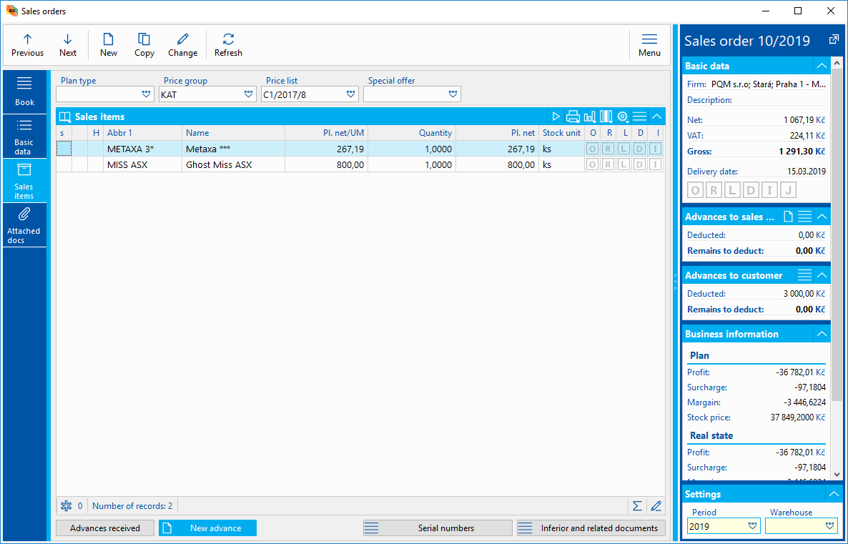
Task: Click the sum sigma icon
Action: point(637,505)
